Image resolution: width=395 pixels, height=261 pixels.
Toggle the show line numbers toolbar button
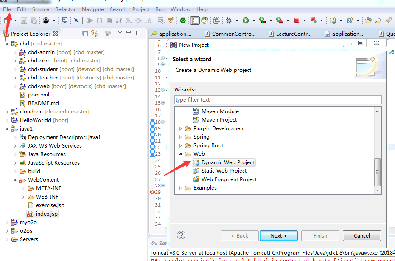[194, 20]
